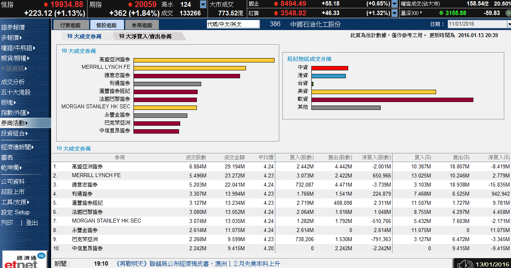Image resolution: width=511 pixels, height=268 pixels.
Task: Expand 板塊 sidebar menu
Action: 9,103
